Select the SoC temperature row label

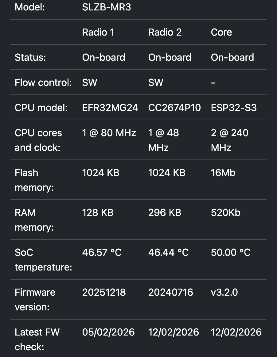coord(43,260)
